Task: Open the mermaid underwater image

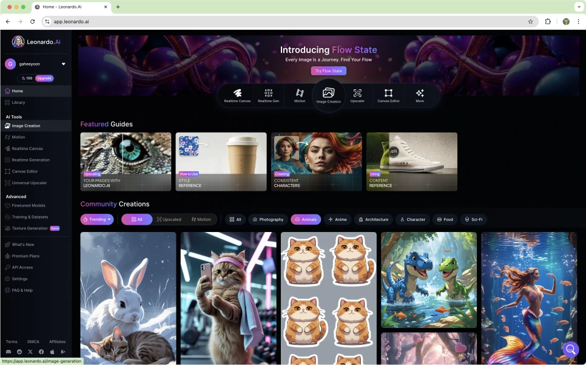Action: (x=529, y=298)
